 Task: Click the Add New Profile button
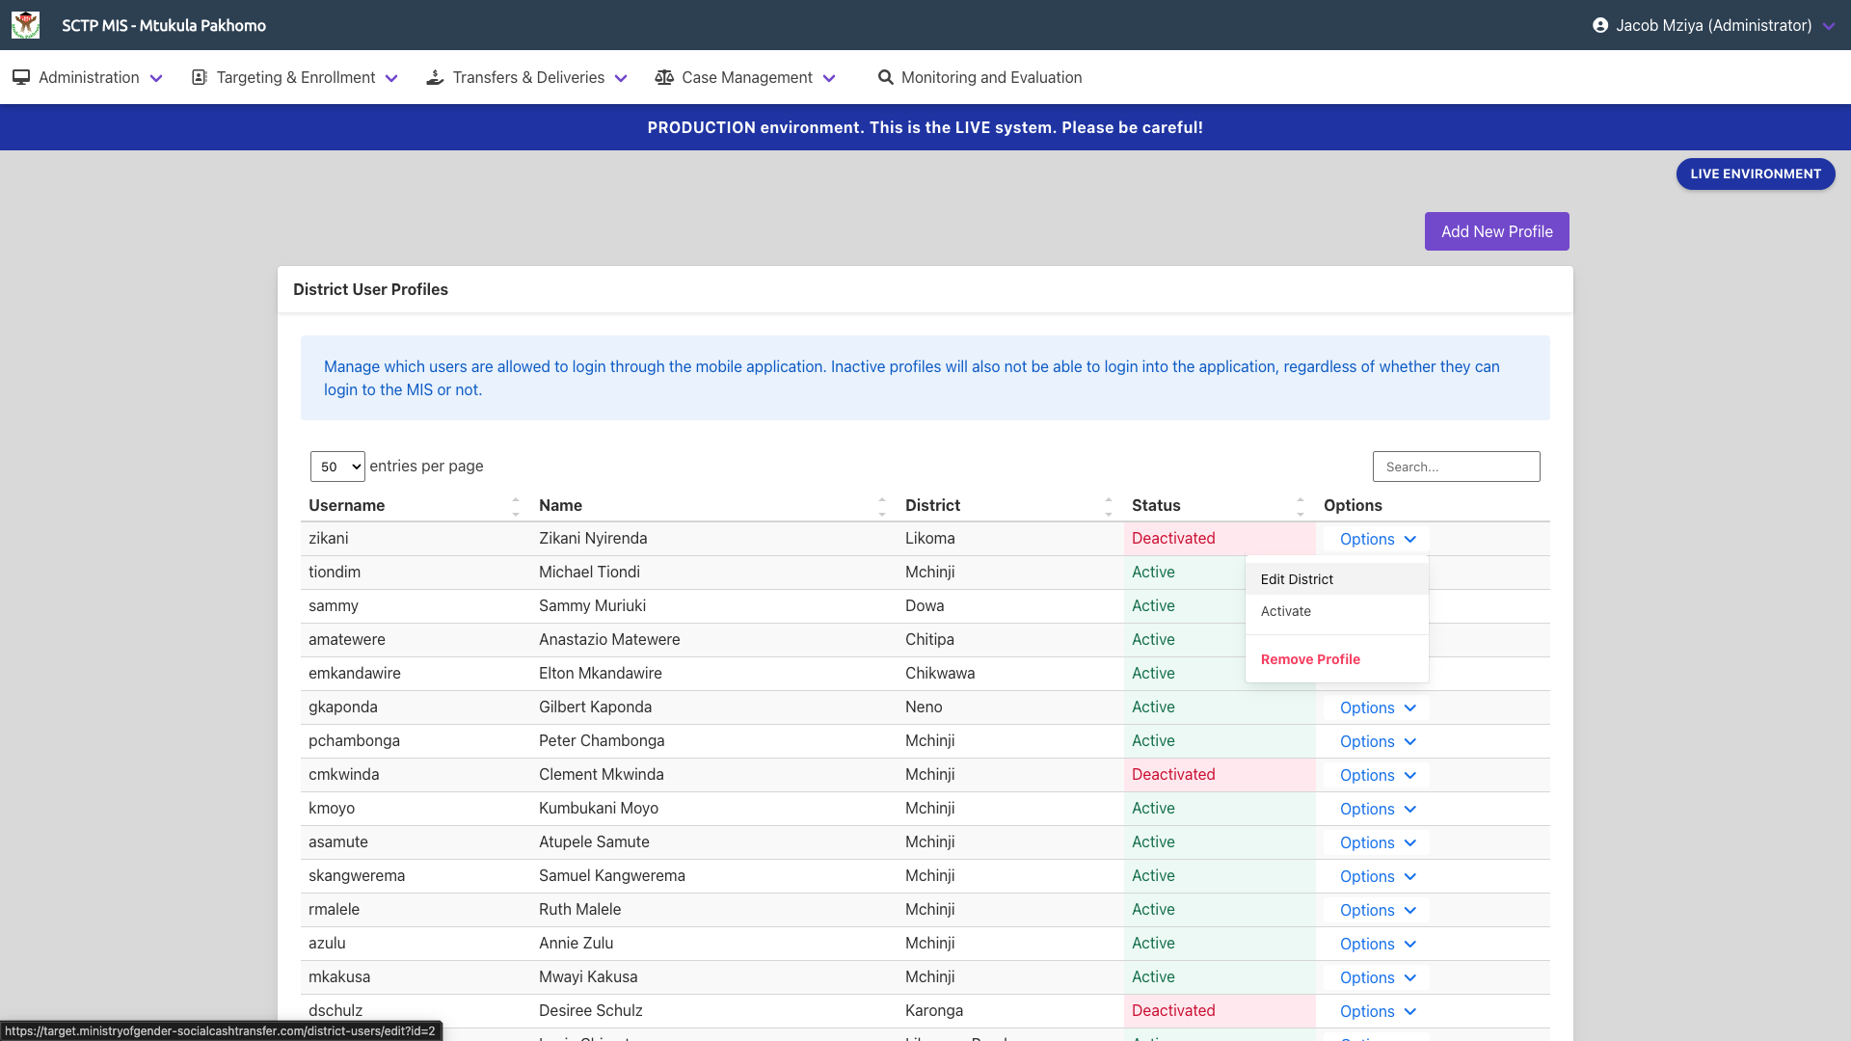click(x=1497, y=231)
